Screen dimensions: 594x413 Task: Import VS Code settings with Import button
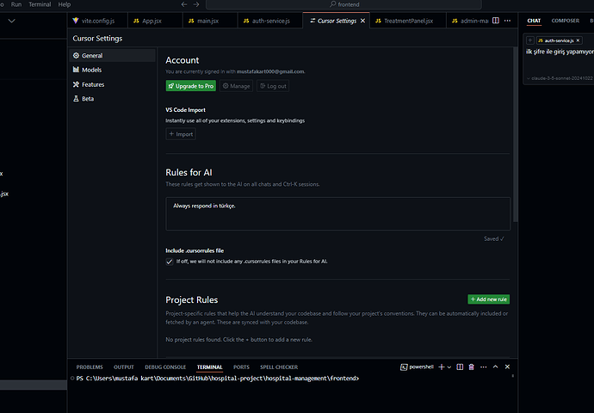(x=181, y=134)
